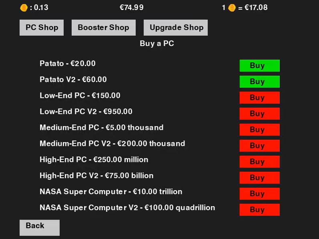This screenshot has width=319, height=239.
Task: Buy the Medium-End PC for €5.00 thousand
Action: point(259,130)
